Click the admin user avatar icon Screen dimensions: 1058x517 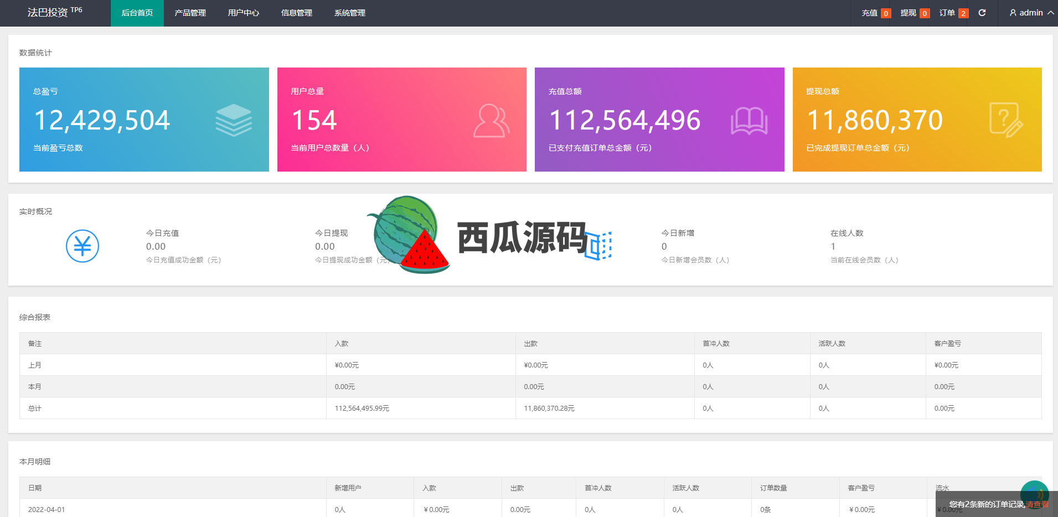(x=1013, y=13)
